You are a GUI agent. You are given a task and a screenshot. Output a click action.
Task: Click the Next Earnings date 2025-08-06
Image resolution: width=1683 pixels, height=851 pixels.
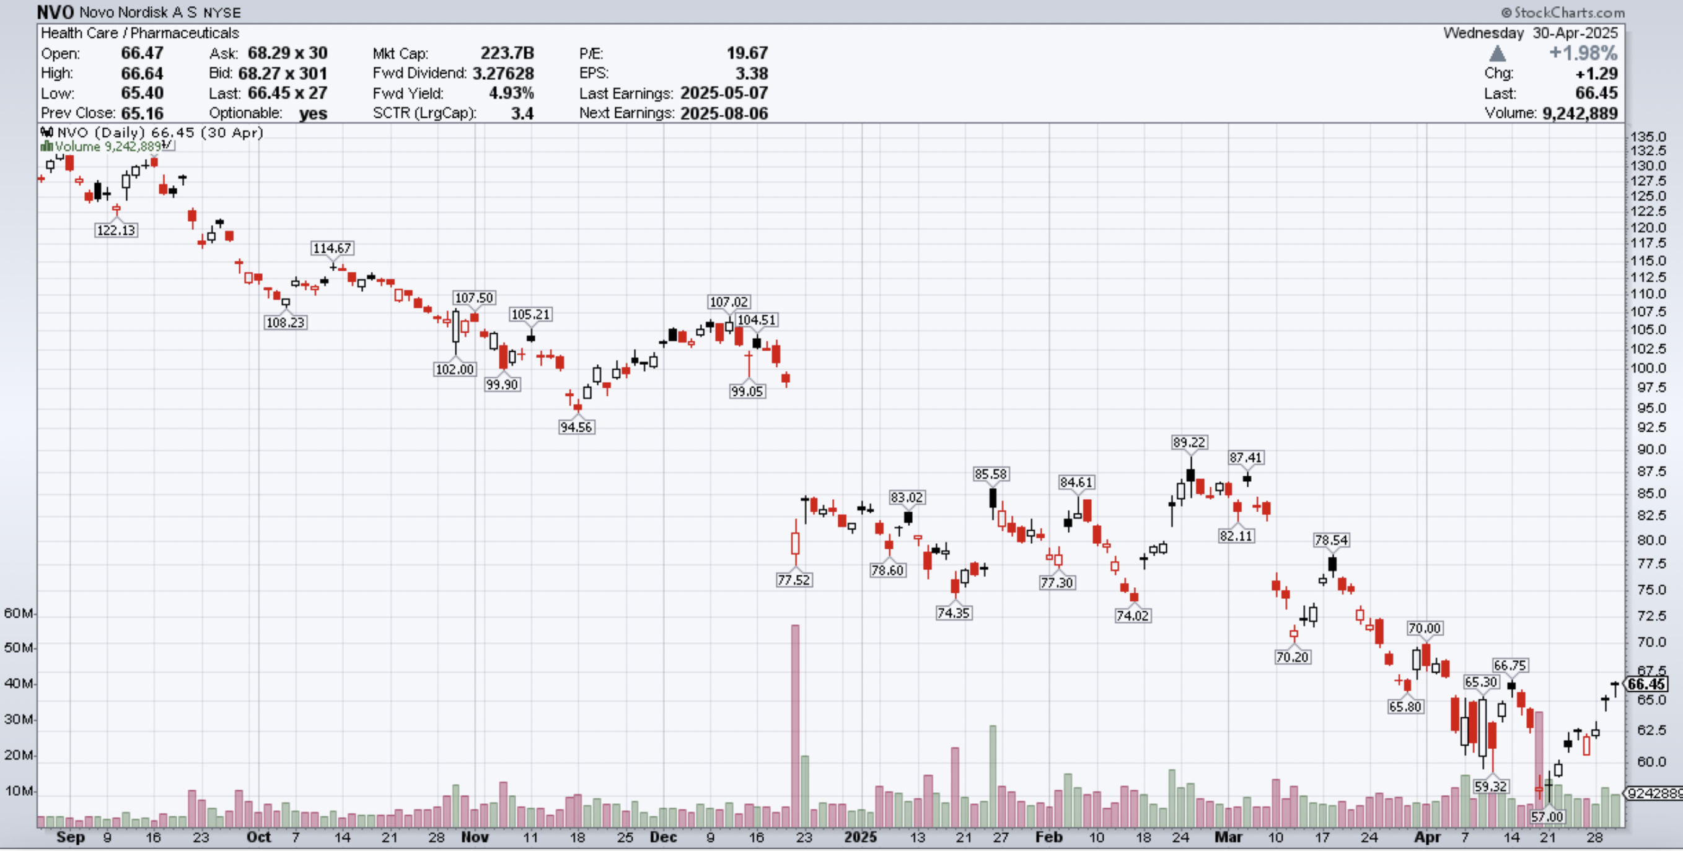724,113
